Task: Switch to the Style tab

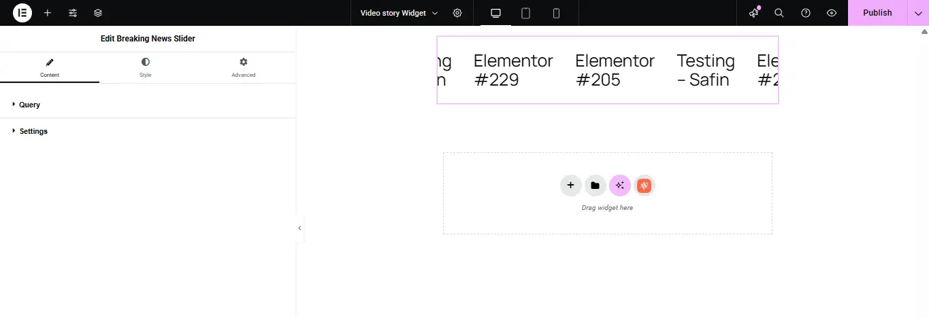Action: tap(146, 67)
